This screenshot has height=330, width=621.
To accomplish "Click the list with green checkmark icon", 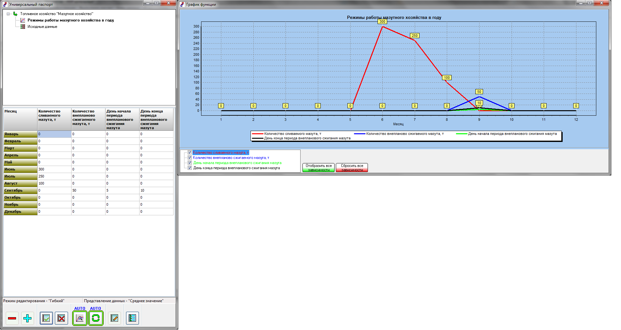I will [46, 318].
